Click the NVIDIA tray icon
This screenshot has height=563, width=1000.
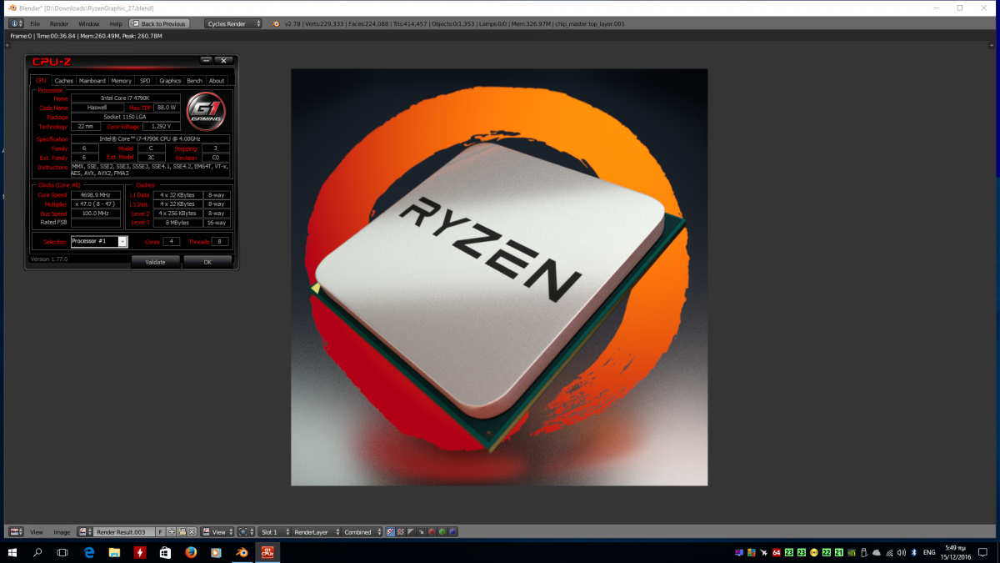[x=852, y=552]
